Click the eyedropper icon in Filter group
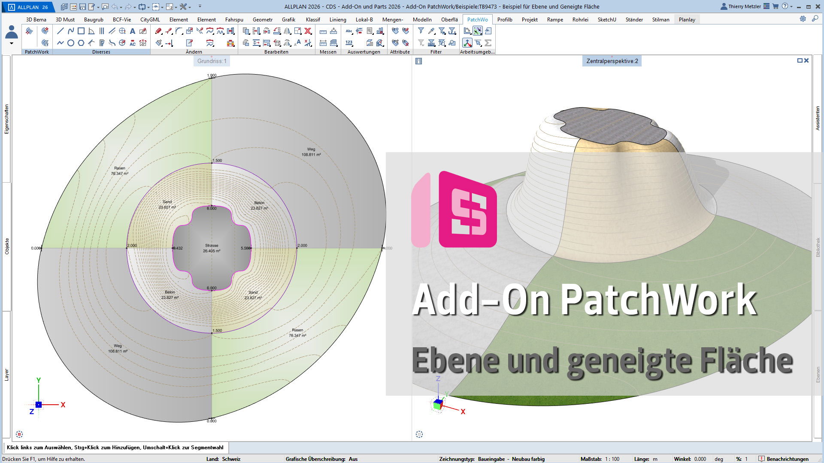Image resolution: width=824 pixels, height=463 pixels. pyautogui.click(x=431, y=31)
